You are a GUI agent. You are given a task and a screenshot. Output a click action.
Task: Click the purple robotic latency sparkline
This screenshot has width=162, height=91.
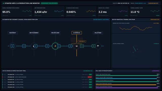(x=123, y=11)
